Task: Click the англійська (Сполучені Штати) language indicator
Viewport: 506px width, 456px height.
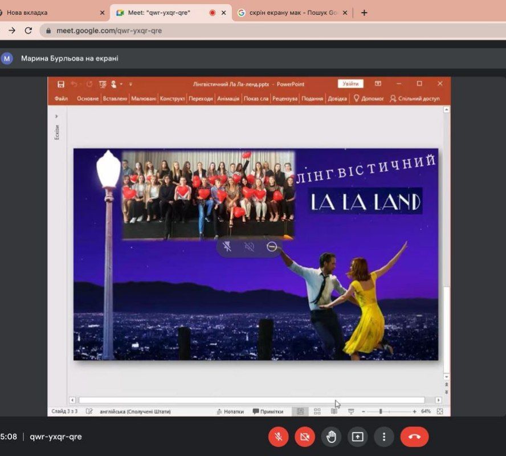Action: (x=135, y=412)
